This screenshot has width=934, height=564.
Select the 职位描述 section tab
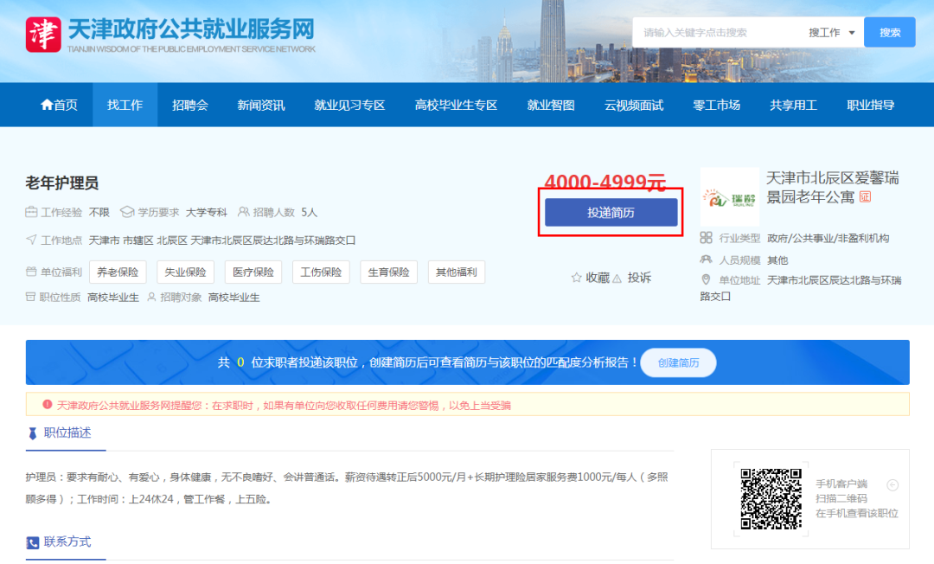[67, 433]
